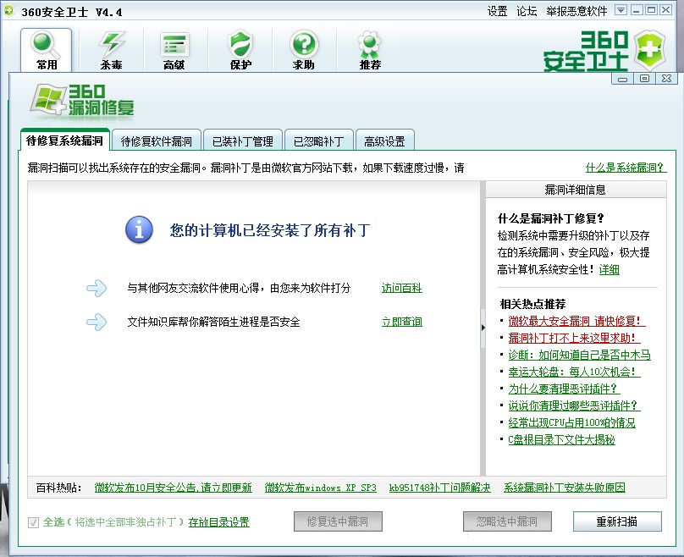This screenshot has width=684, height=557.
Task: Switch to 已忽略补丁 tab
Action: 318,141
